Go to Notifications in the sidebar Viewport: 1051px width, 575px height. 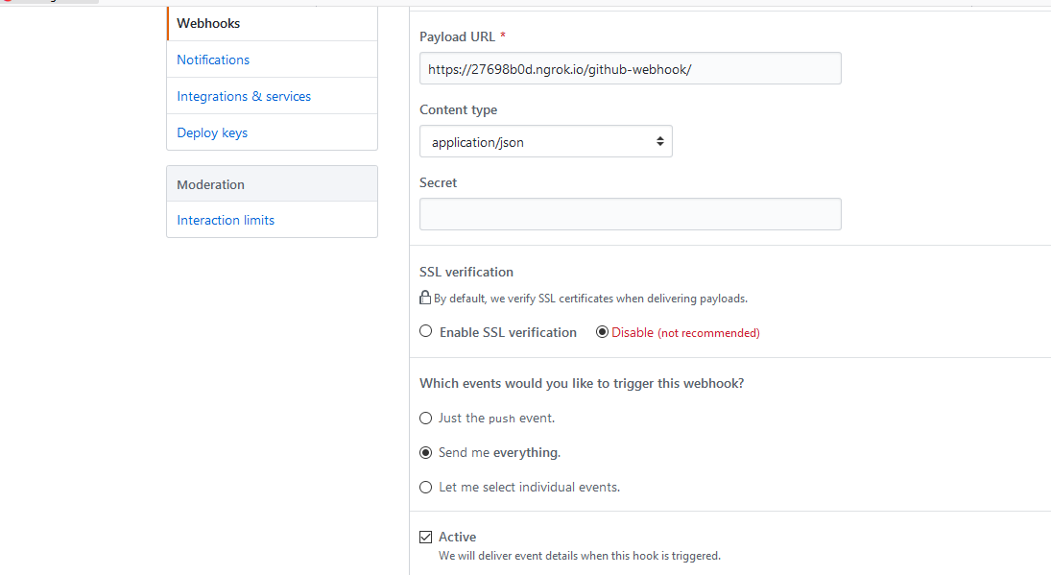(x=213, y=60)
